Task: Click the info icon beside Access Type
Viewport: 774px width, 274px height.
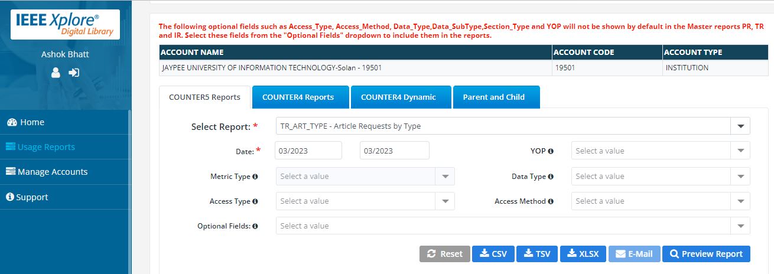Action: [x=255, y=201]
